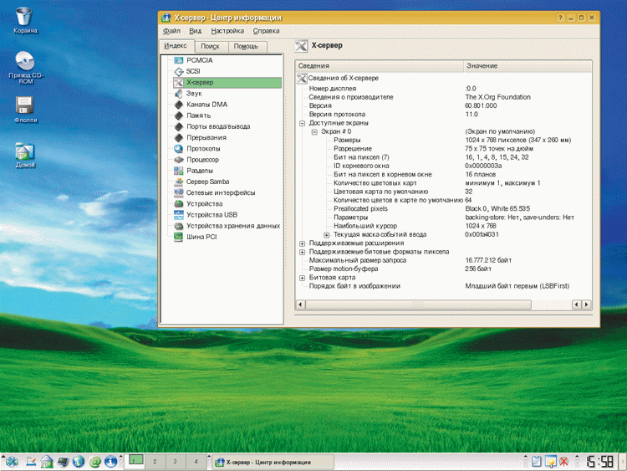
Task: Click the PCMCIA icon in the index list
Action: point(178,60)
